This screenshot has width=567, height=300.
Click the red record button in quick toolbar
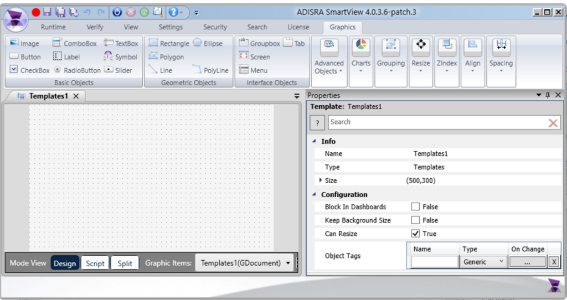[36, 12]
